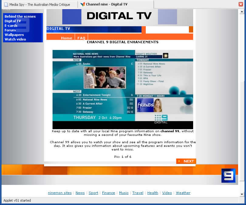Click the Channel nine tab's favicon
246x205 pixels.
[82, 5]
